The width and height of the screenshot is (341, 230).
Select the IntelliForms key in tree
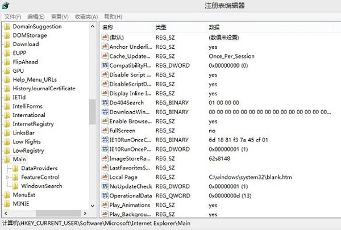click(28, 106)
